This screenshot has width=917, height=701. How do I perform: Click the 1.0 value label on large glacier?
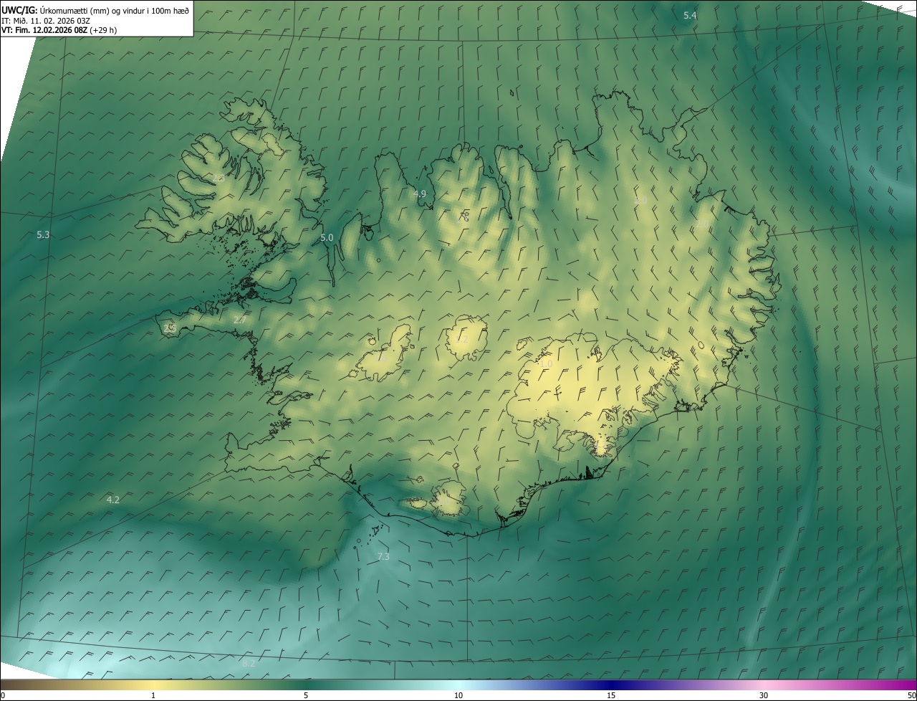tap(546, 364)
